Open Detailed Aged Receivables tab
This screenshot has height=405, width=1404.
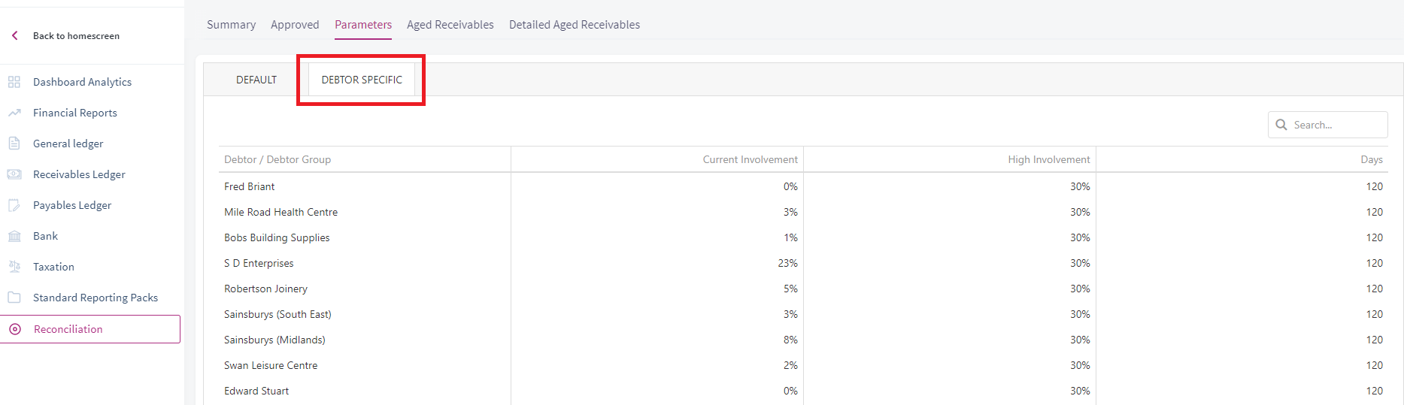pos(575,25)
